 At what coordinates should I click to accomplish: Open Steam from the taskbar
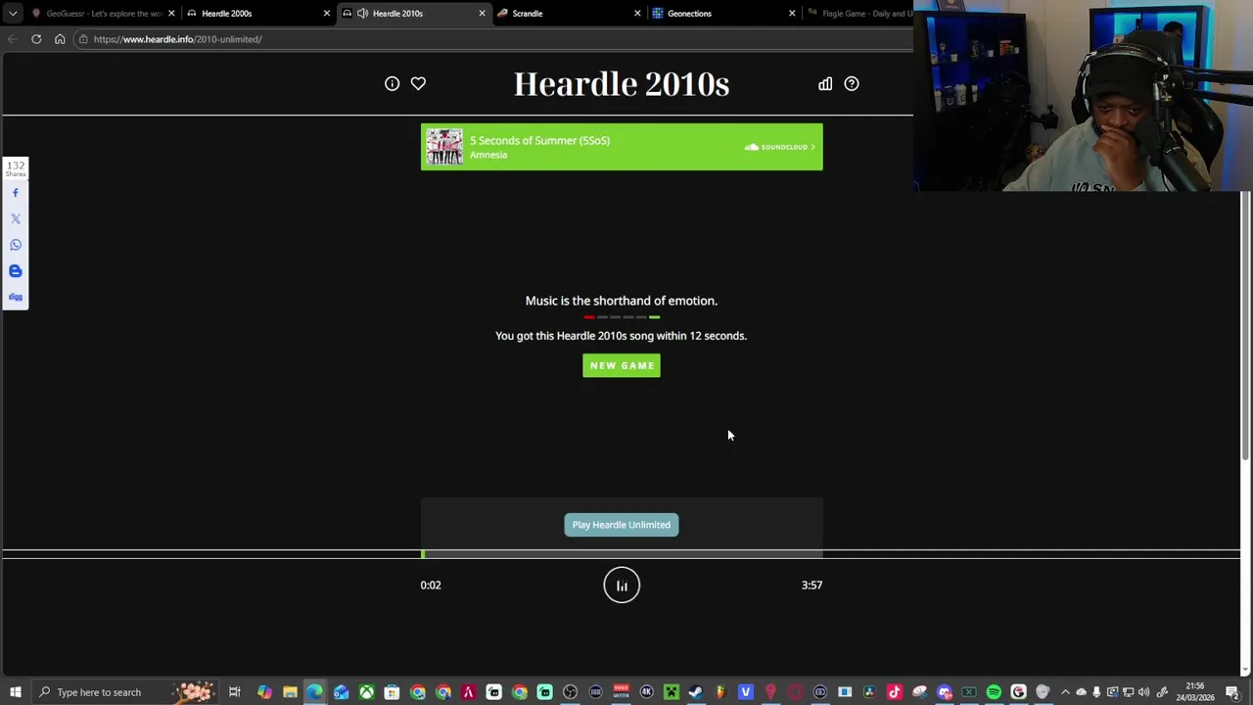click(695, 692)
